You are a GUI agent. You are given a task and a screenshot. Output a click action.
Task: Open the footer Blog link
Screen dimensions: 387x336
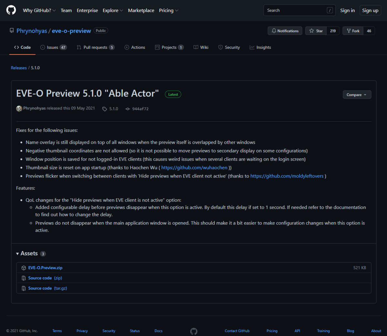point(351,331)
